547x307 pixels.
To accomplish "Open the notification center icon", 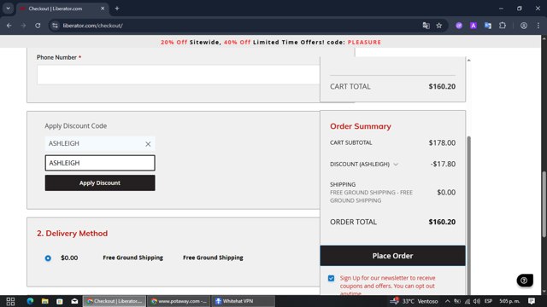I will click(x=532, y=301).
